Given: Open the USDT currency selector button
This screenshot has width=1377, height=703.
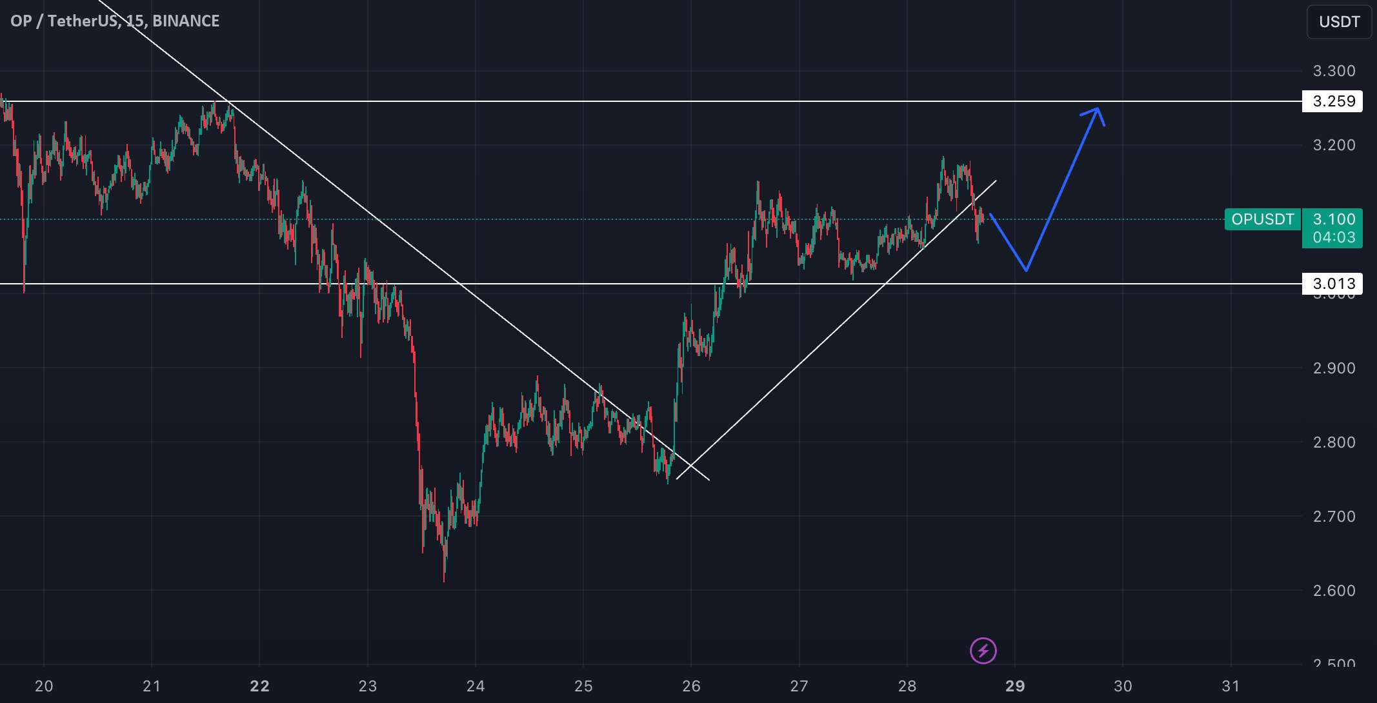Looking at the screenshot, I should [1339, 22].
